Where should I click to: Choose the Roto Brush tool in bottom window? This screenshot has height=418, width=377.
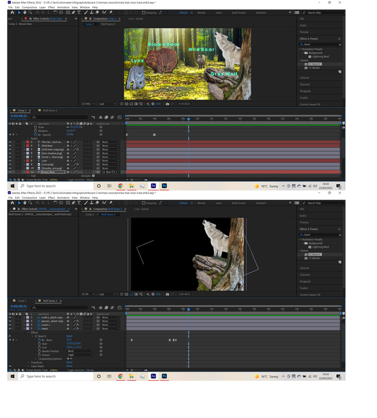104,203
